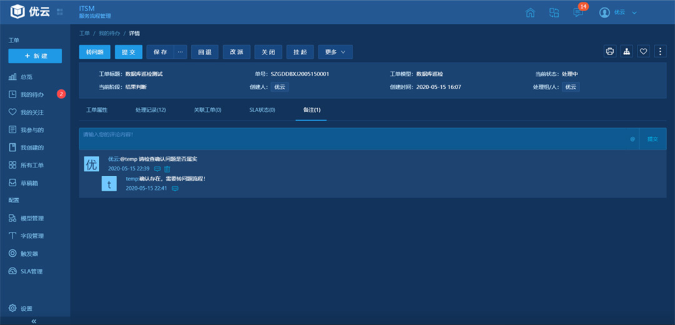Viewport: 675px width, 325px height.
Task: Click the home icon in top bar
Action: 530,12
